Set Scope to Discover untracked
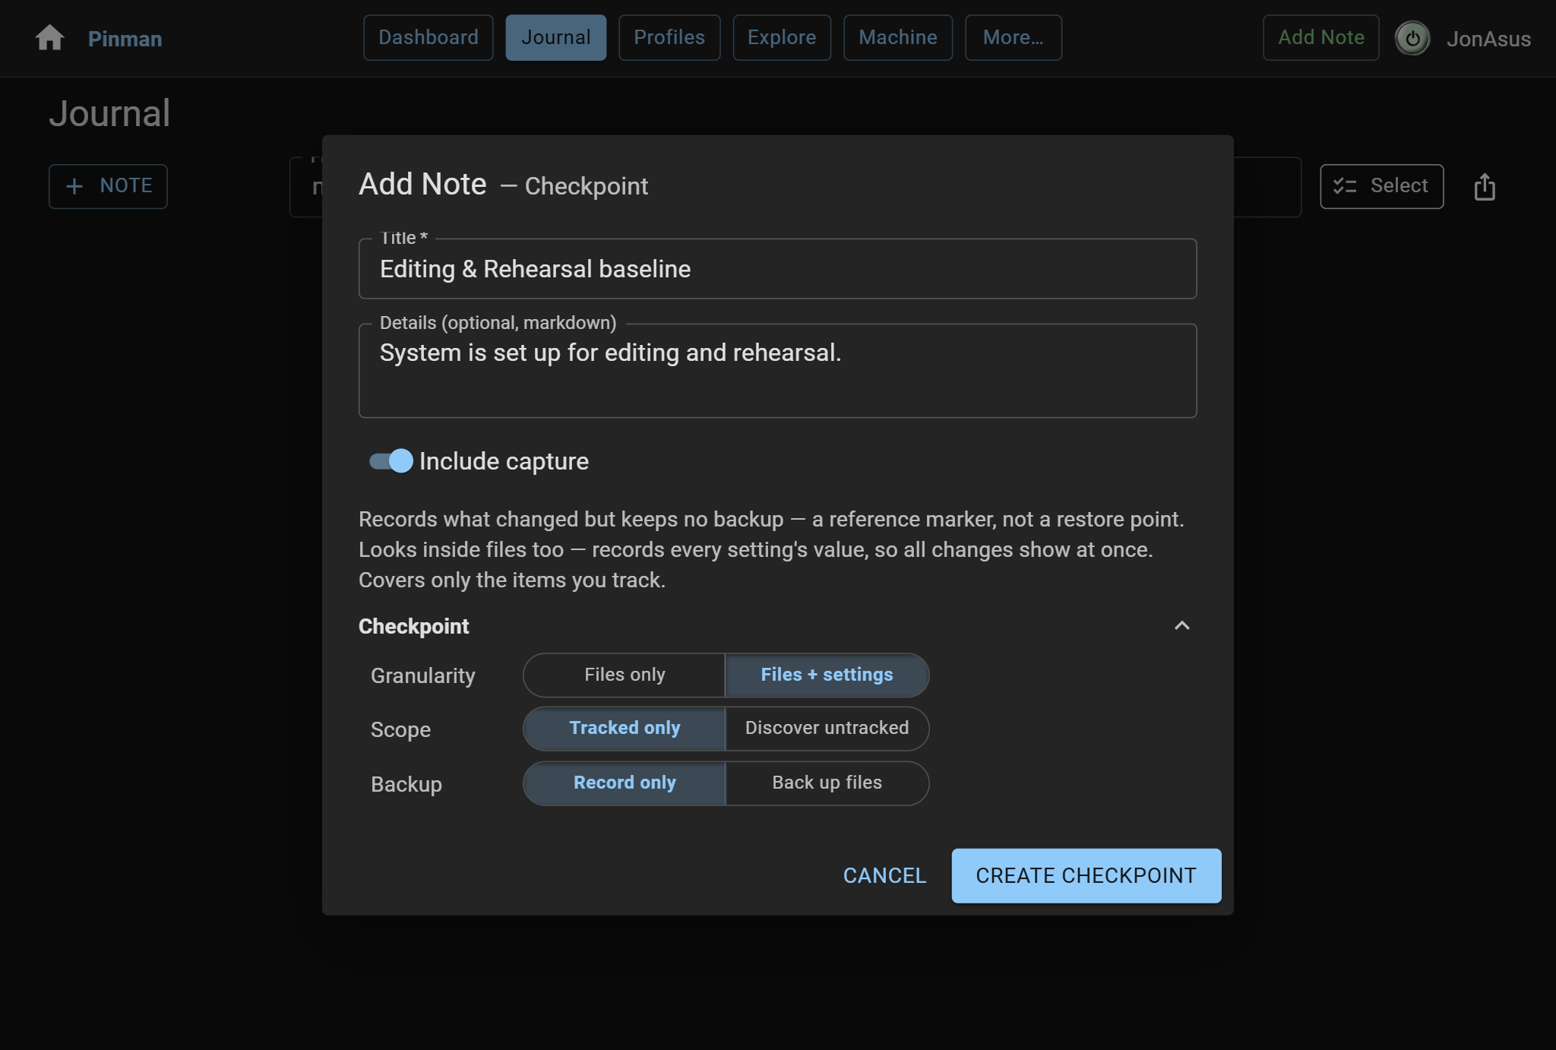Image resolution: width=1556 pixels, height=1050 pixels. 827,728
